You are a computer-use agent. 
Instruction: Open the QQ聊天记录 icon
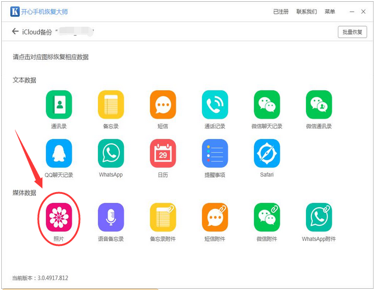(x=59, y=153)
